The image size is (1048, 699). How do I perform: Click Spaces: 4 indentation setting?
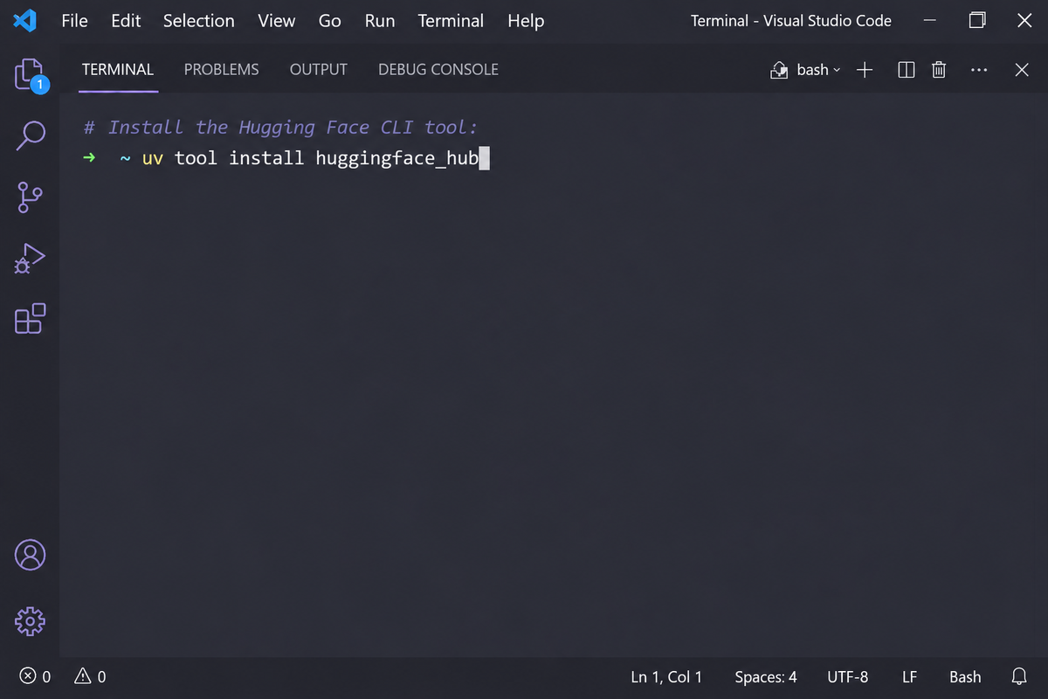coord(766,676)
